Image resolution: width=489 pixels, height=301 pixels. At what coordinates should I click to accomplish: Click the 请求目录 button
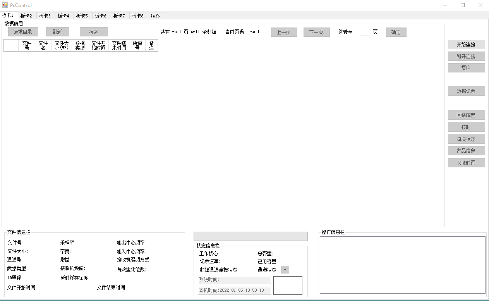click(23, 32)
